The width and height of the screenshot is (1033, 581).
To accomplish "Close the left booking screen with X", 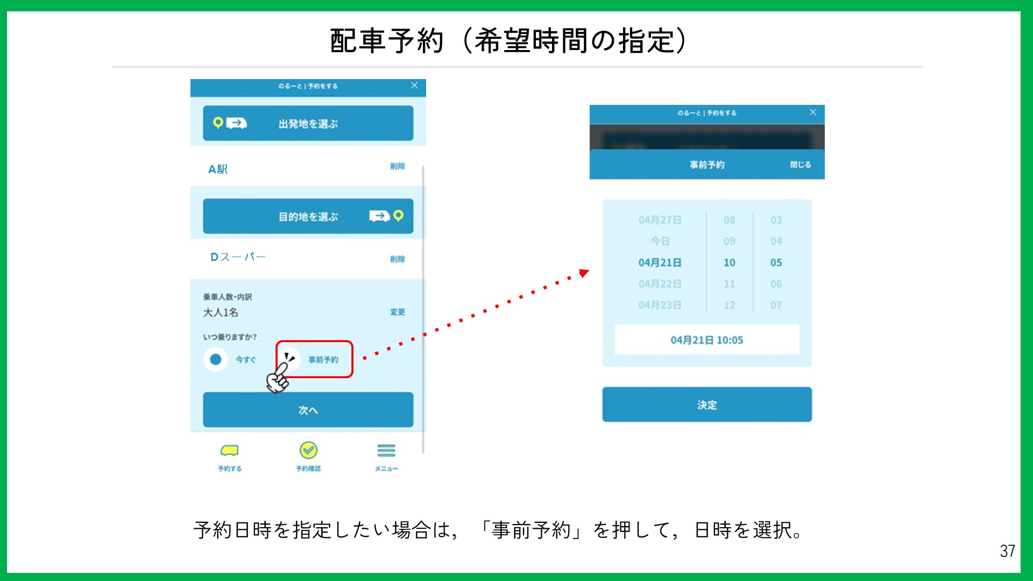I will point(414,86).
